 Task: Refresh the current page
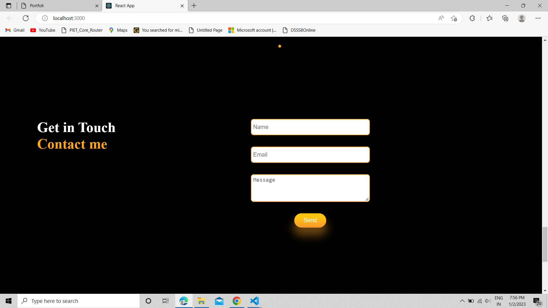(26, 18)
